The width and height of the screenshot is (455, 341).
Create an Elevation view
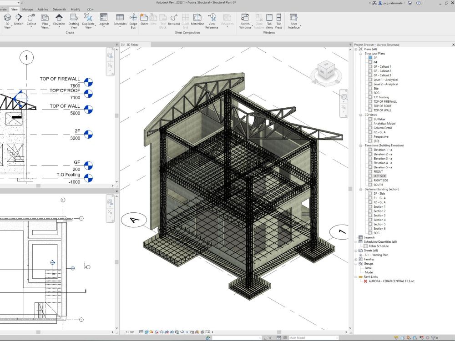59,20
